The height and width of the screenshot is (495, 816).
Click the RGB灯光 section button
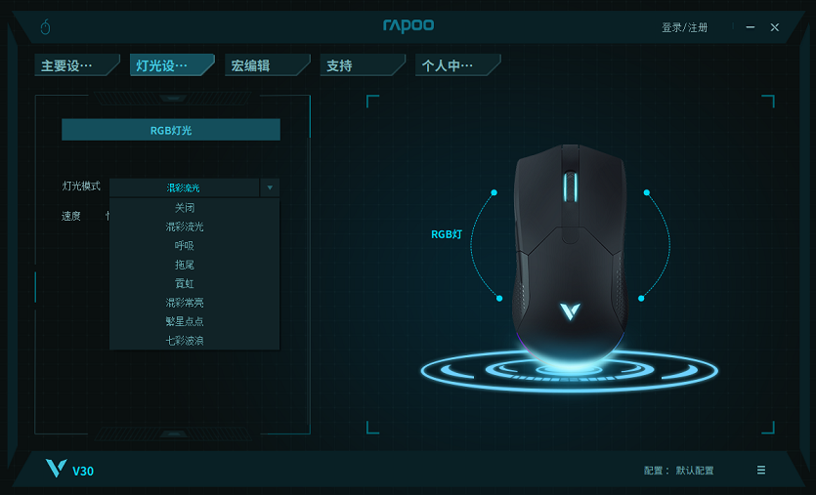171,130
